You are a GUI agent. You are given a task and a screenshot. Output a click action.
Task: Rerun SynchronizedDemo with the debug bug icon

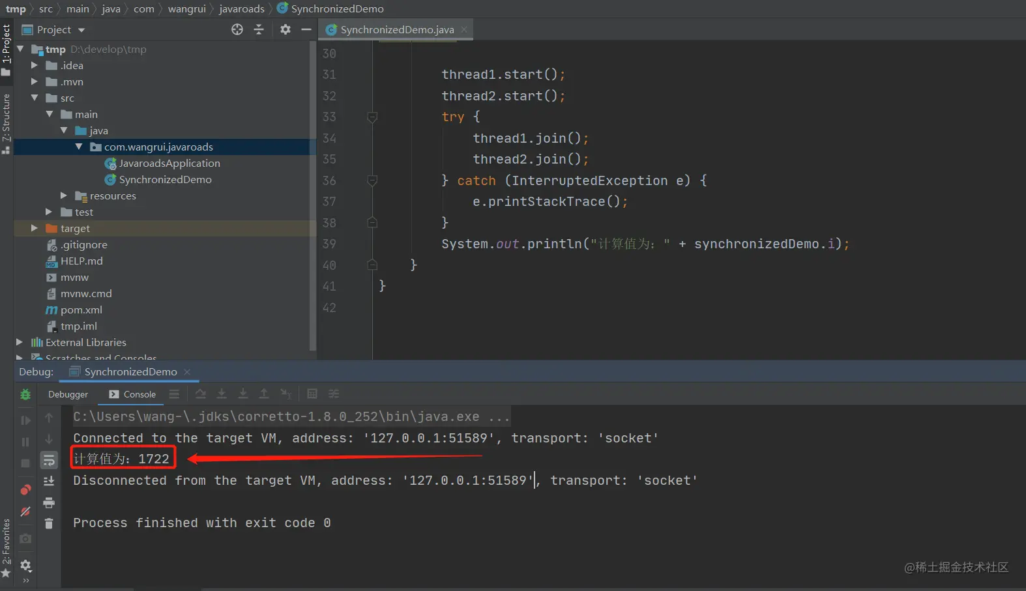25,394
